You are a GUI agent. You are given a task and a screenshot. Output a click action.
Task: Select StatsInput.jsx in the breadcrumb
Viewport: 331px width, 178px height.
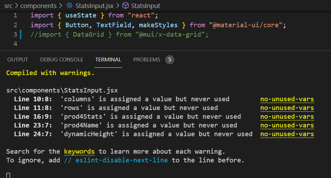point(94,6)
